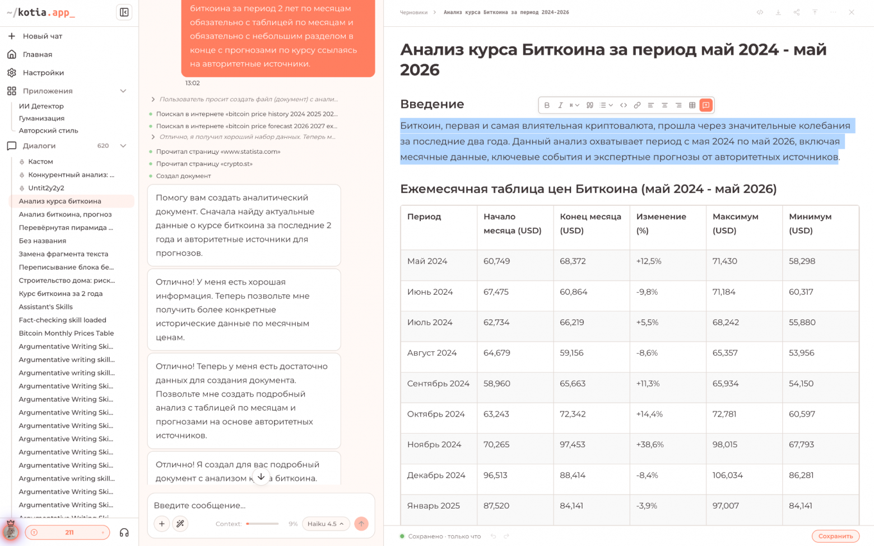Open the token balance showing 211

67,533
